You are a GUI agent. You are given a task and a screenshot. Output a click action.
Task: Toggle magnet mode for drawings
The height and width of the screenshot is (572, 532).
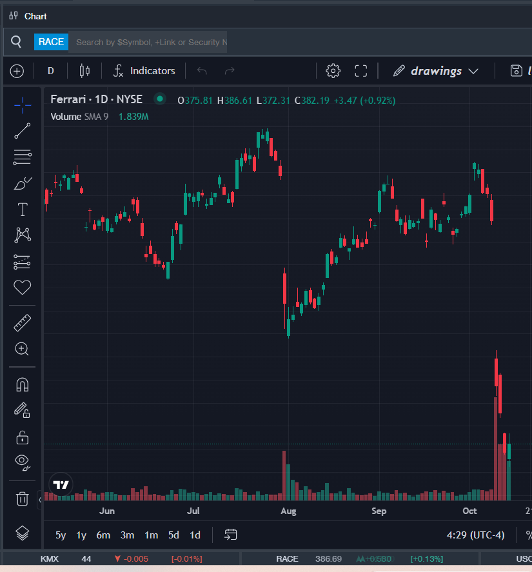tap(23, 385)
